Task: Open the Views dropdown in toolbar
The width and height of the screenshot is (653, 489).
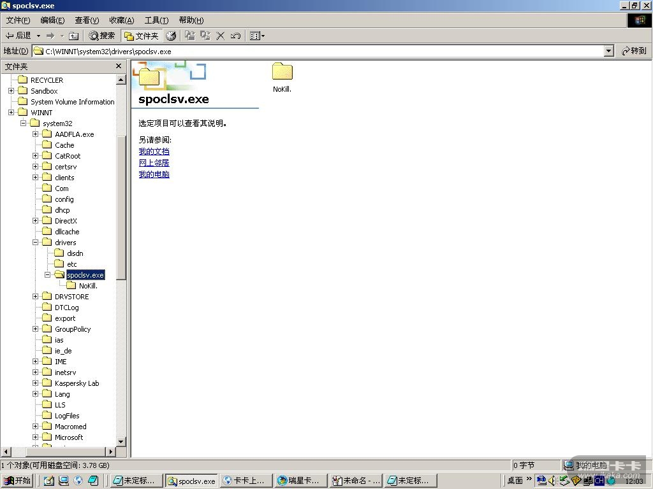Action: (x=257, y=36)
